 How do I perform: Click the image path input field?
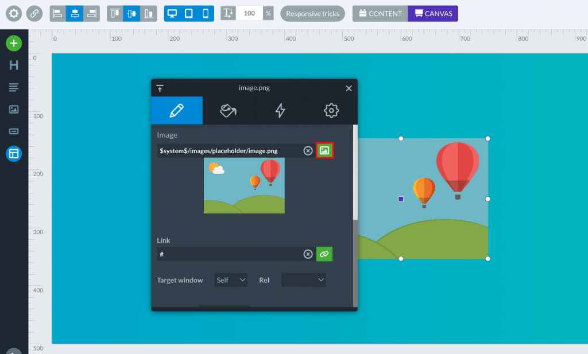(229, 150)
